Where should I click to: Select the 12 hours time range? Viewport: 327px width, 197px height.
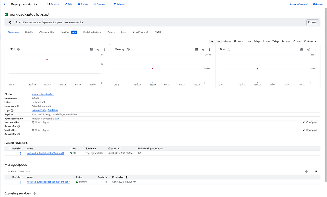[238, 41]
